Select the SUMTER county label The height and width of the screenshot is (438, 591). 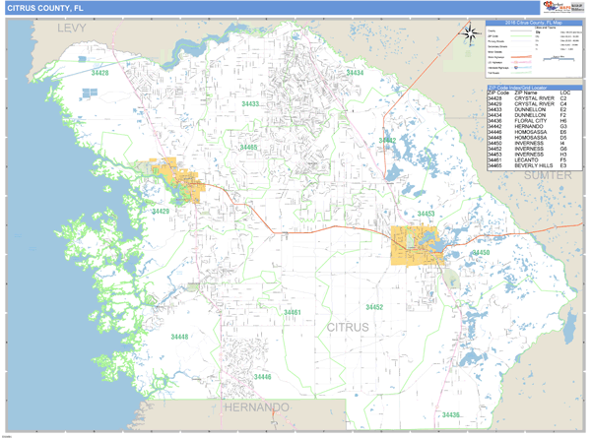click(x=548, y=175)
